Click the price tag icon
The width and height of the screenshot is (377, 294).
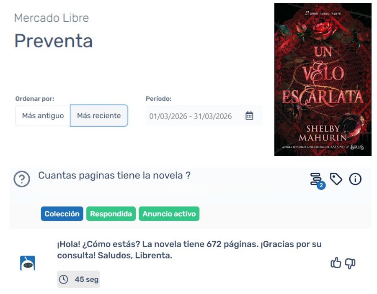(336, 179)
